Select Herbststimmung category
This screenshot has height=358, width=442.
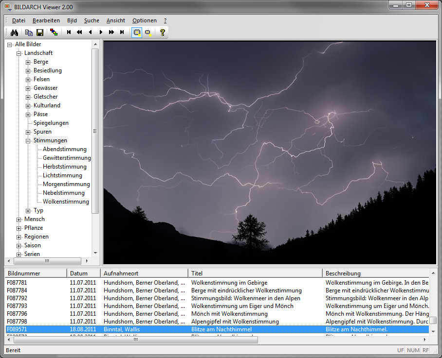(x=65, y=167)
